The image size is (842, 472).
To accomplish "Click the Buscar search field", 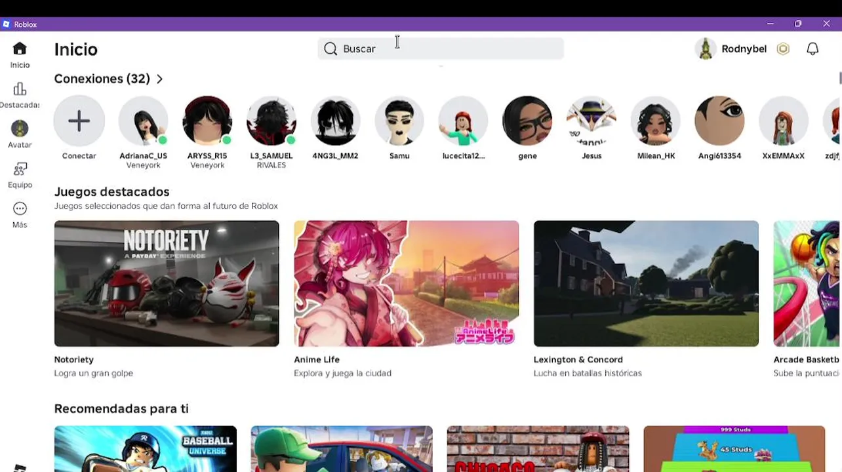I will pyautogui.click(x=441, y=49).
